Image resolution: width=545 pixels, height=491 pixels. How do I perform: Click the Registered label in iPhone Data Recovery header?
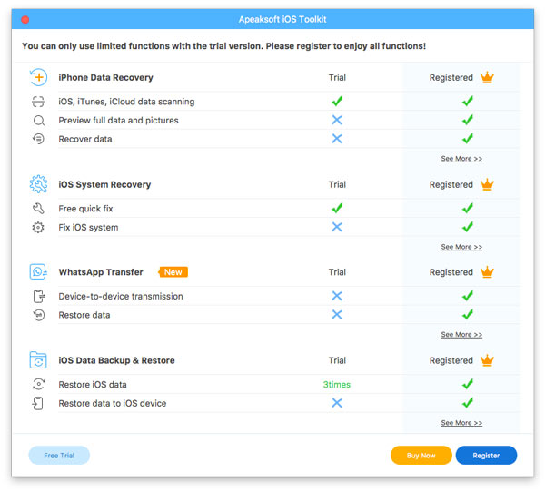tap(451, 77)
